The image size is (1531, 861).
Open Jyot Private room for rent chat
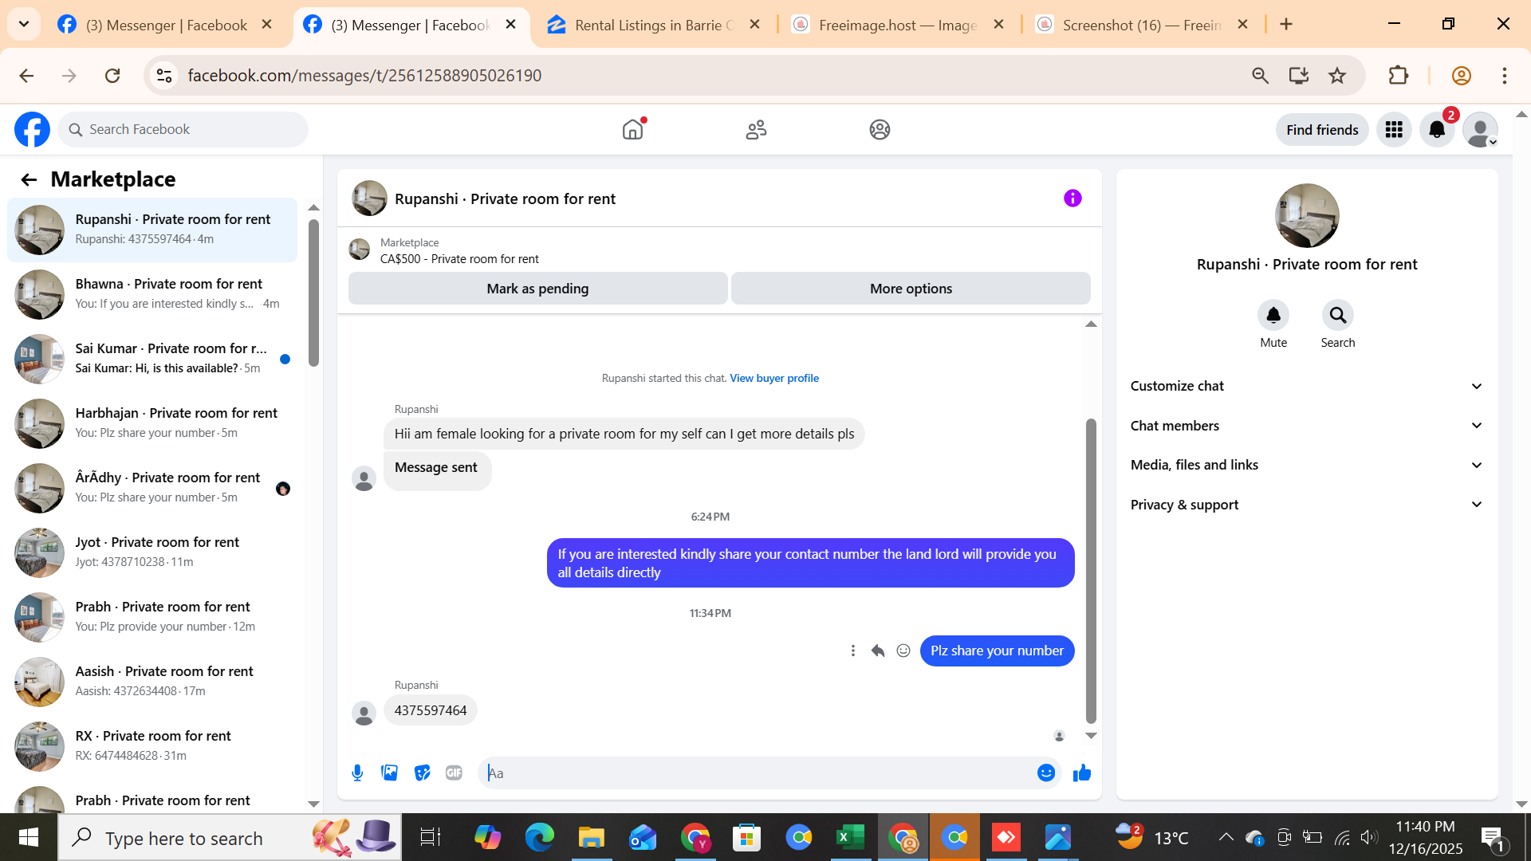coord(152,552)
